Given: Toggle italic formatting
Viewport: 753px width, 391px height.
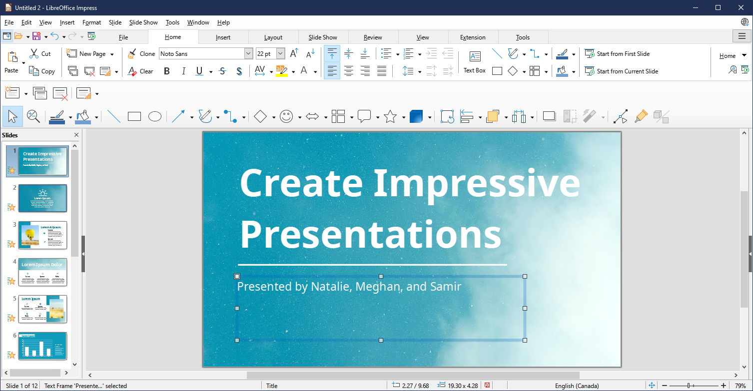Looking at the screenshot, I should pyautogui.click(x=183, y=71).
